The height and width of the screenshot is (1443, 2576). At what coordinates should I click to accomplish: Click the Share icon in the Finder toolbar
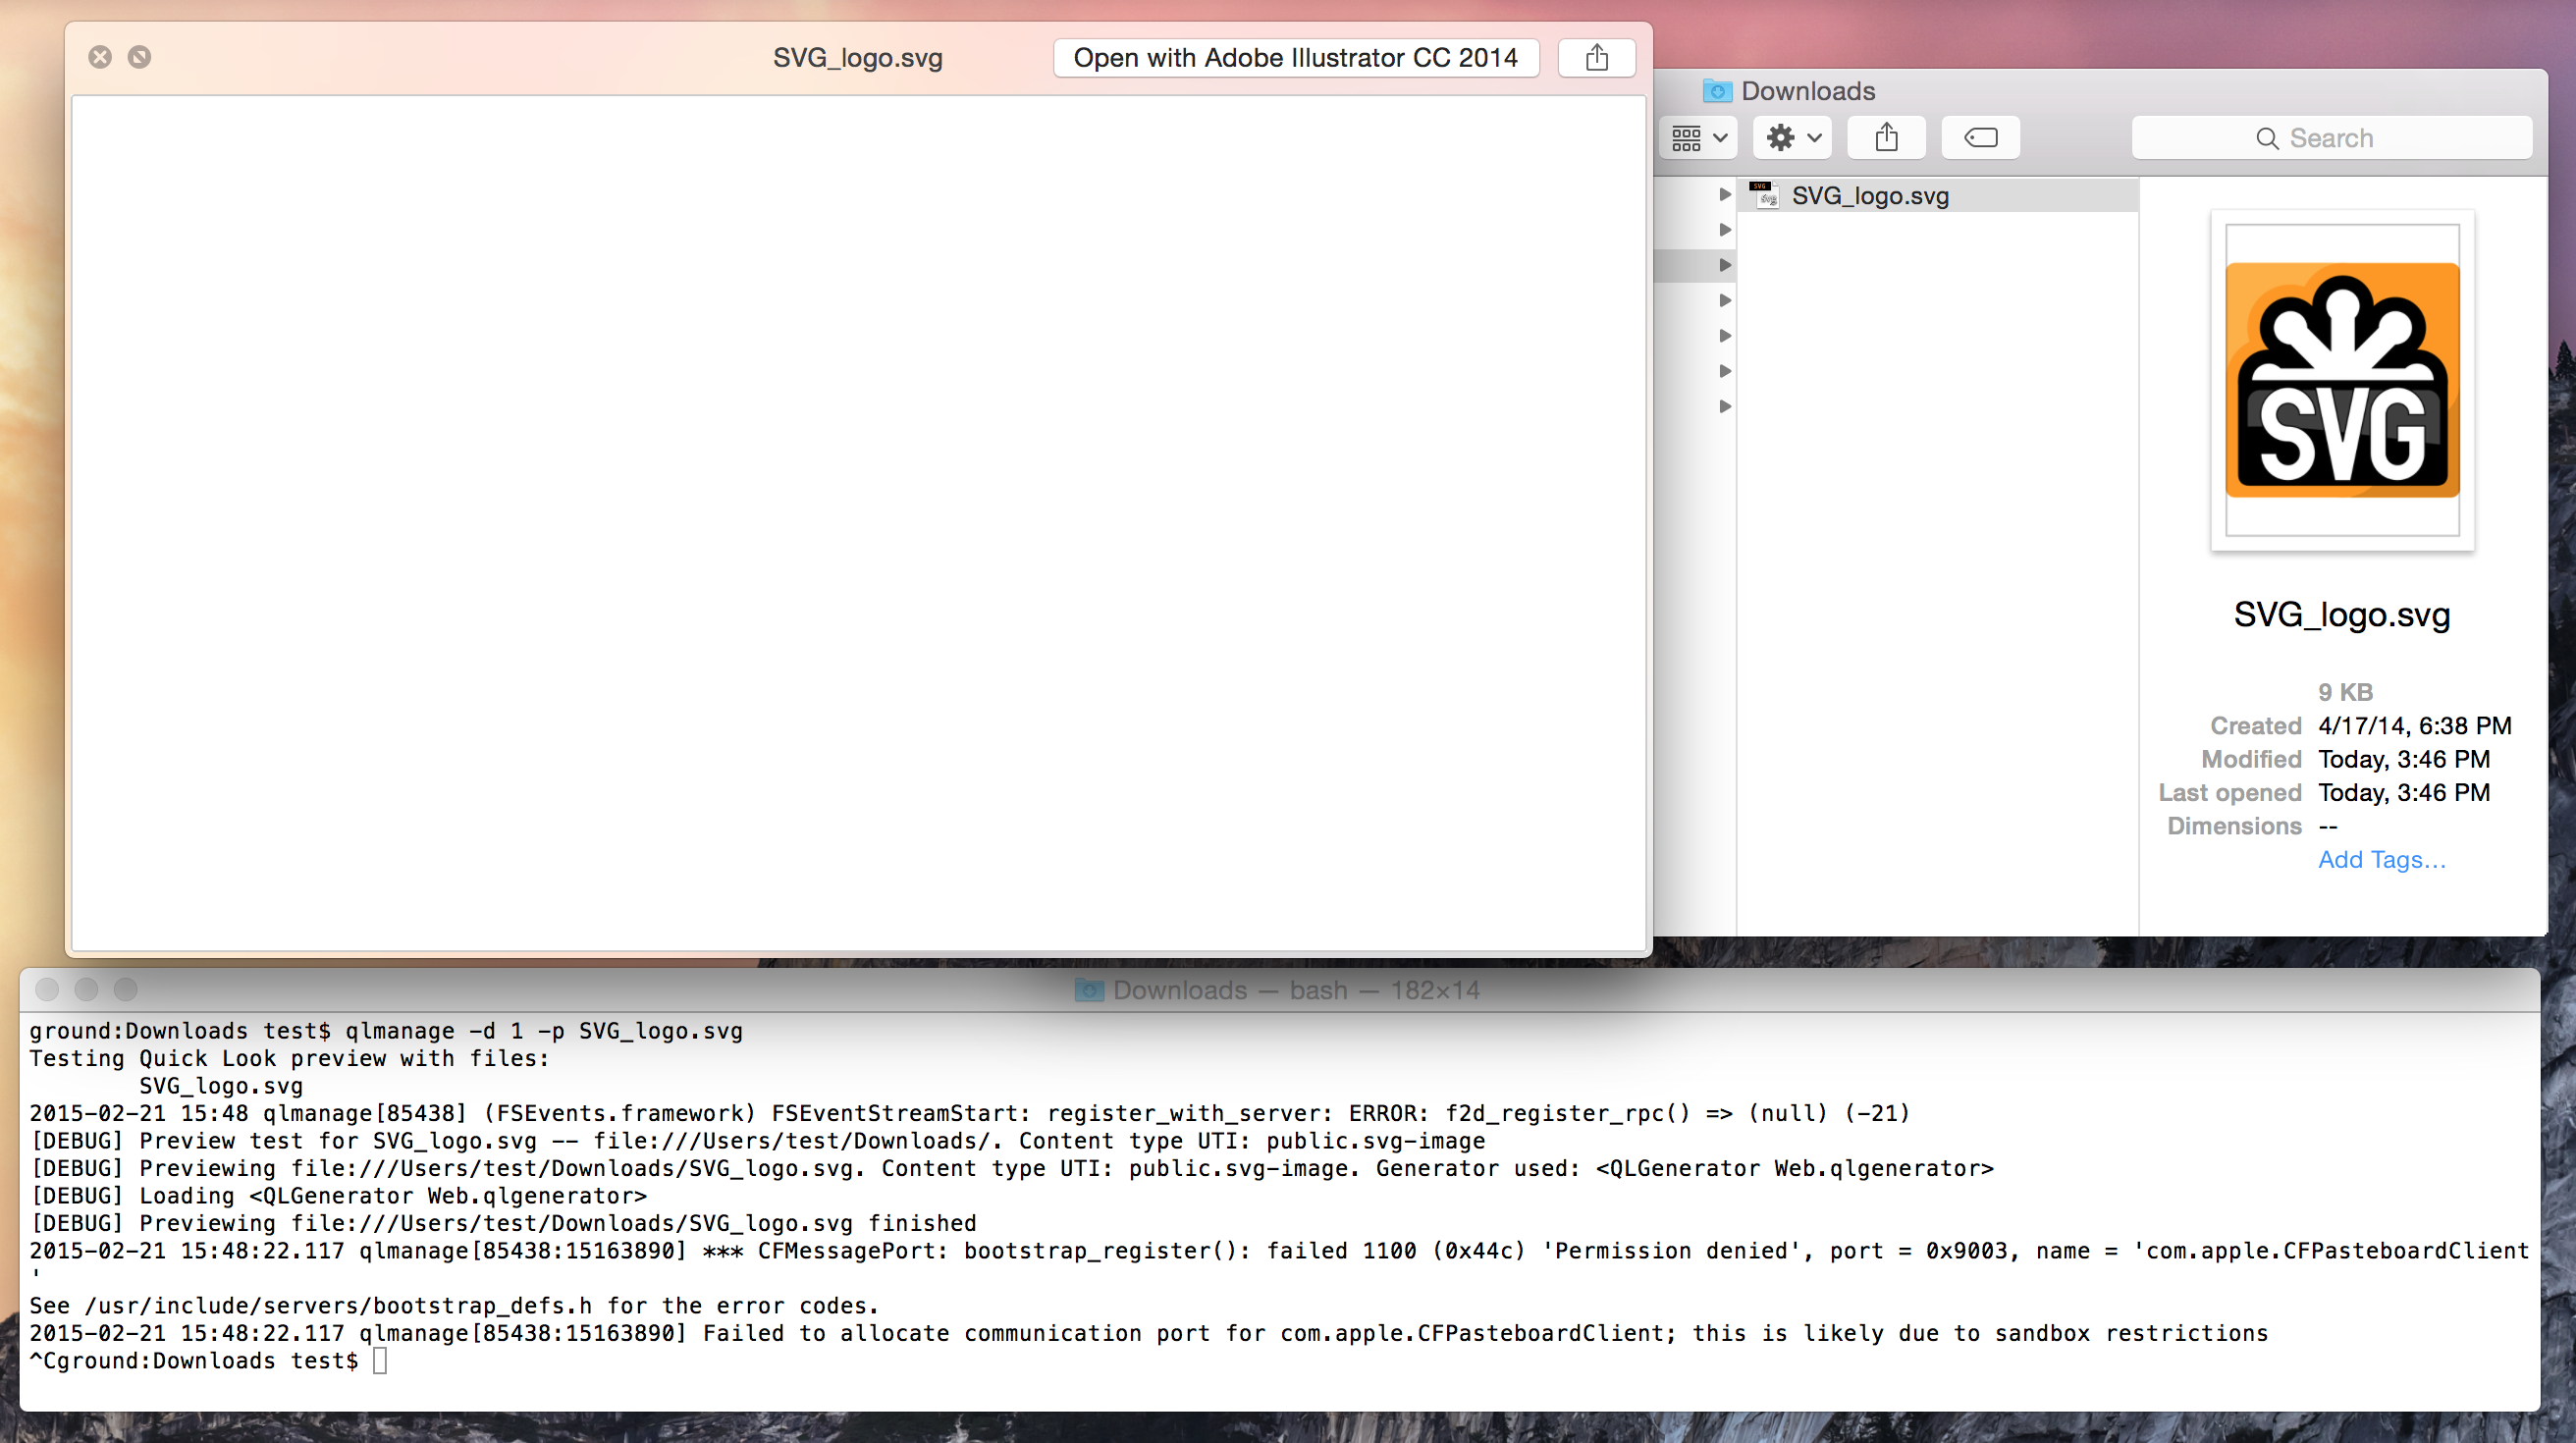coord(1886,137)
